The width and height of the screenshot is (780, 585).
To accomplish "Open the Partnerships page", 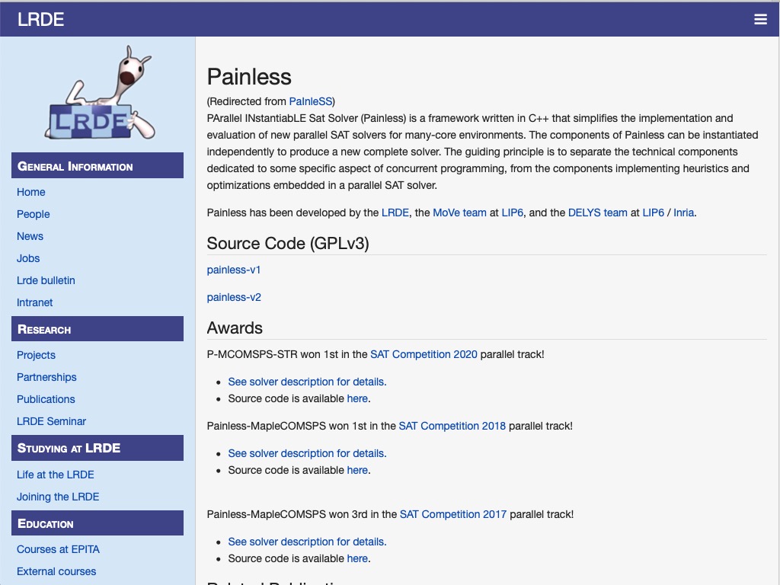I will (46, 377).
